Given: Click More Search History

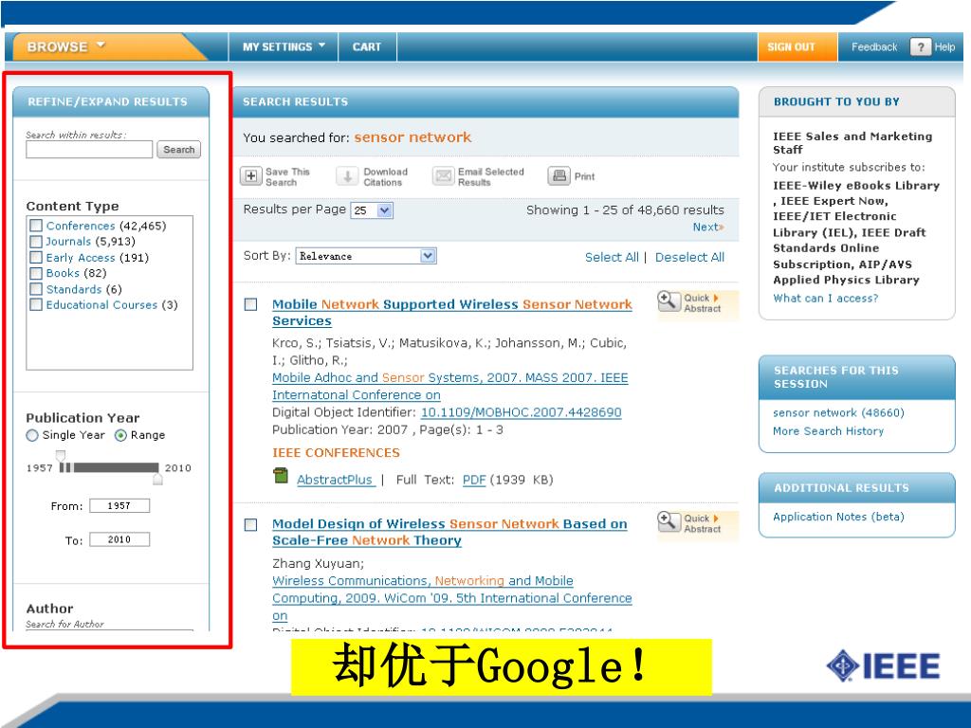Looking at the screenshot, I should [828, 431].
